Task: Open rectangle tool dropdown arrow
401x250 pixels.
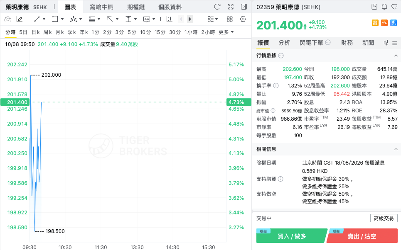Action: coord(62,19)
